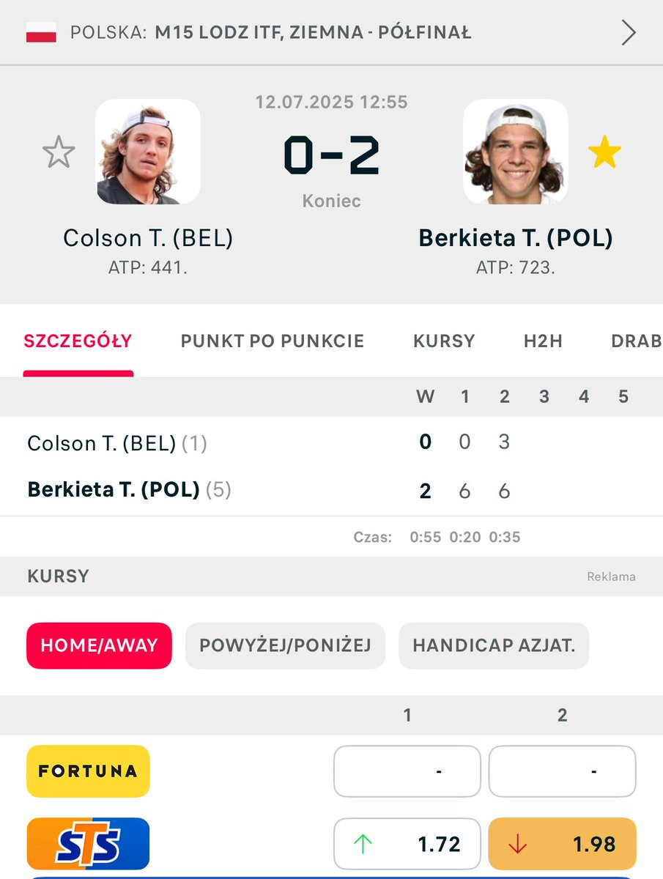Tap Fortuna empty odds box for column 1
The width and height of the screenshot is (663, 879).
[407, 771]
